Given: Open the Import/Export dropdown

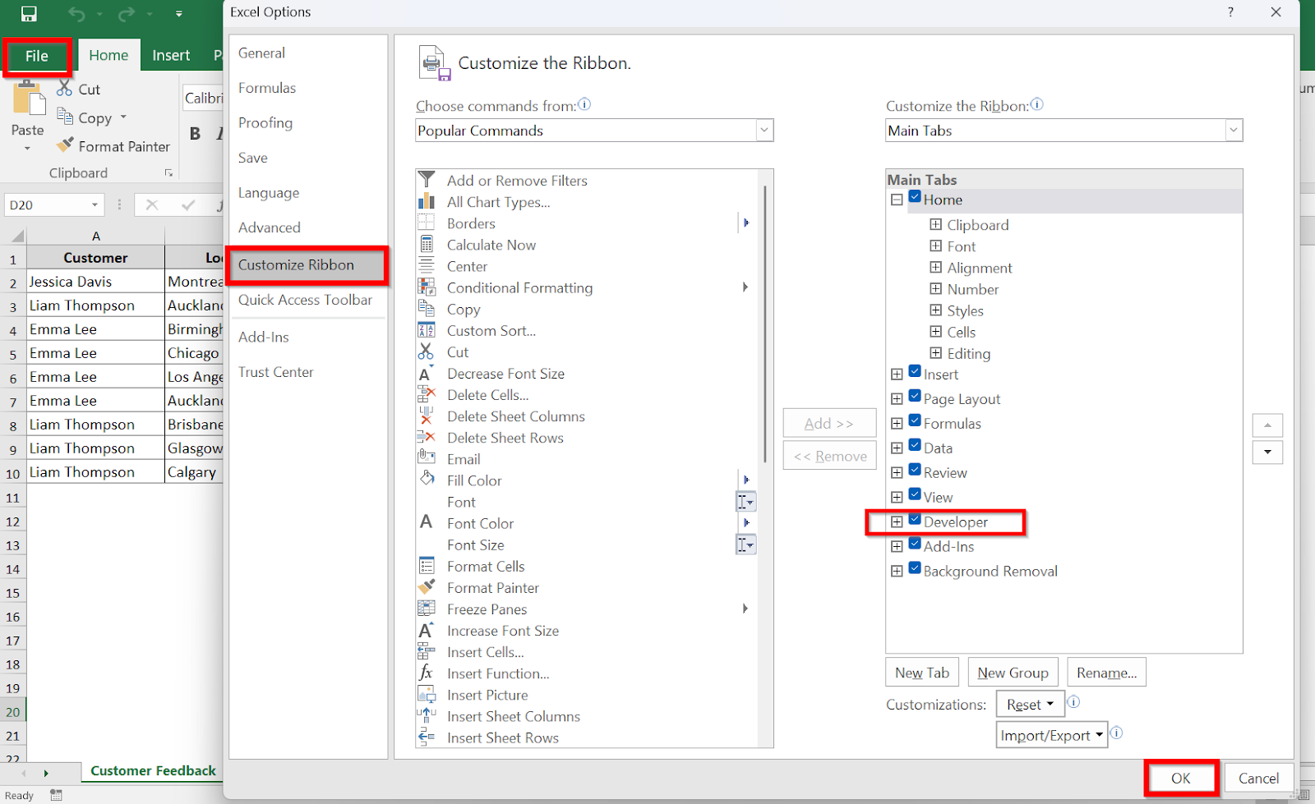Looking at the screenshot, I should (1052, 735).
